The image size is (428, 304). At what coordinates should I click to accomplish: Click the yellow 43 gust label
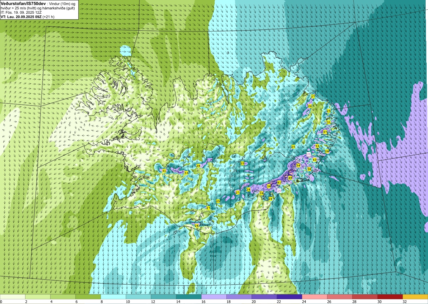click(x=315, y=160)
